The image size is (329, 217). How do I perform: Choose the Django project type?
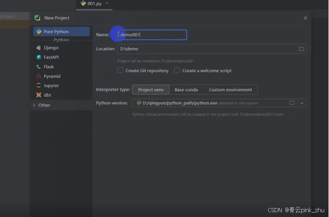(x=51, y=47)
